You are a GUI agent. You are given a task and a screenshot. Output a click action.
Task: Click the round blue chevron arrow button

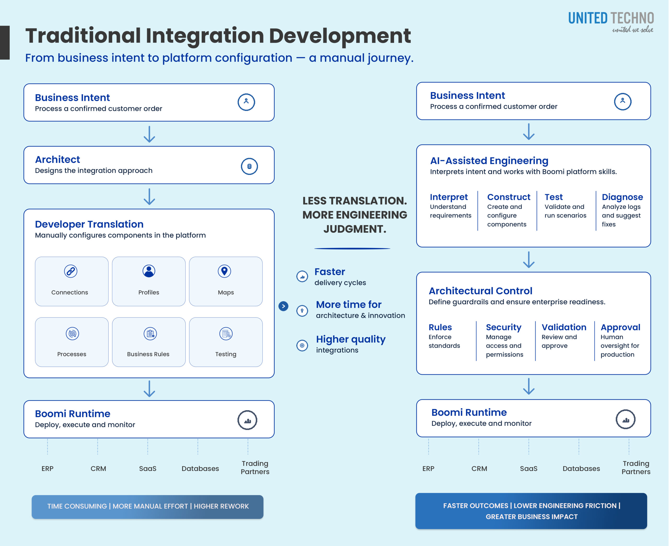(283, 306)
